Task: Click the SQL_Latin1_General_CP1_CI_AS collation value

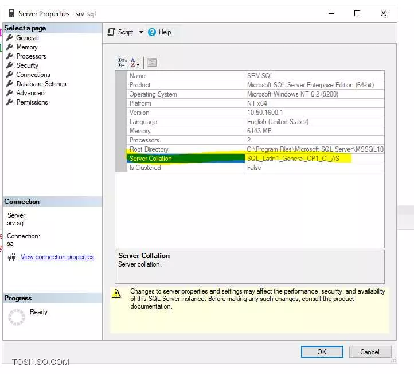Action: (x=293, y=159)
